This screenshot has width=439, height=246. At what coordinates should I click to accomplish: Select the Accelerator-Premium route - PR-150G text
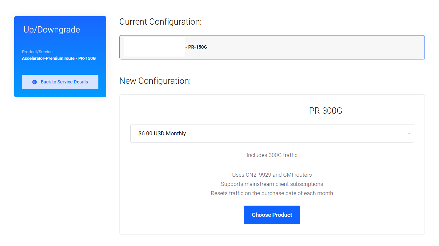click(59, 58)
